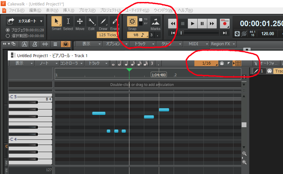This screenshot has height=174, width=283.
Task: Expand the オプション dropdown
Action: 116,44
